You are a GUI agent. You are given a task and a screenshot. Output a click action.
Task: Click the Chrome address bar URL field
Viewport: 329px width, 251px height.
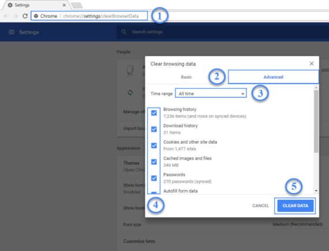tap(89, 16)
